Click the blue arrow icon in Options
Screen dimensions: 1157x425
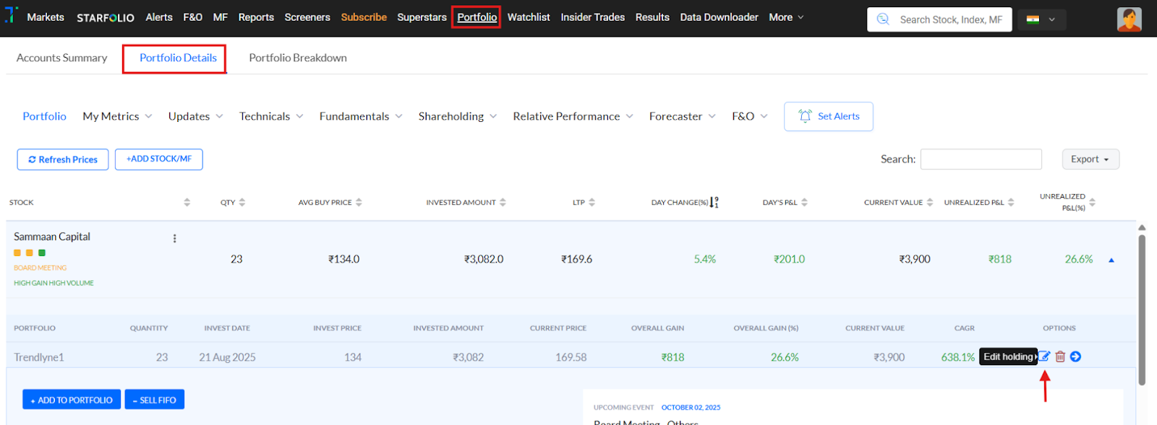(x=1075, y=356)
